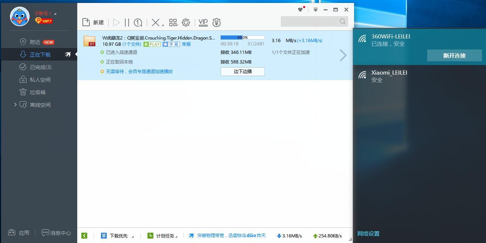Open the 计划任务 scheduled tasks dropdown

click(163, 235)
